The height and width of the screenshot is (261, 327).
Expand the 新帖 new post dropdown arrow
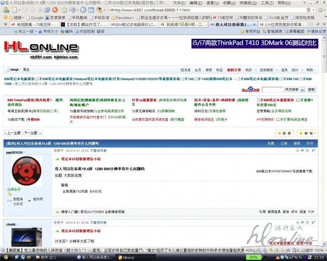pos(315,133)
